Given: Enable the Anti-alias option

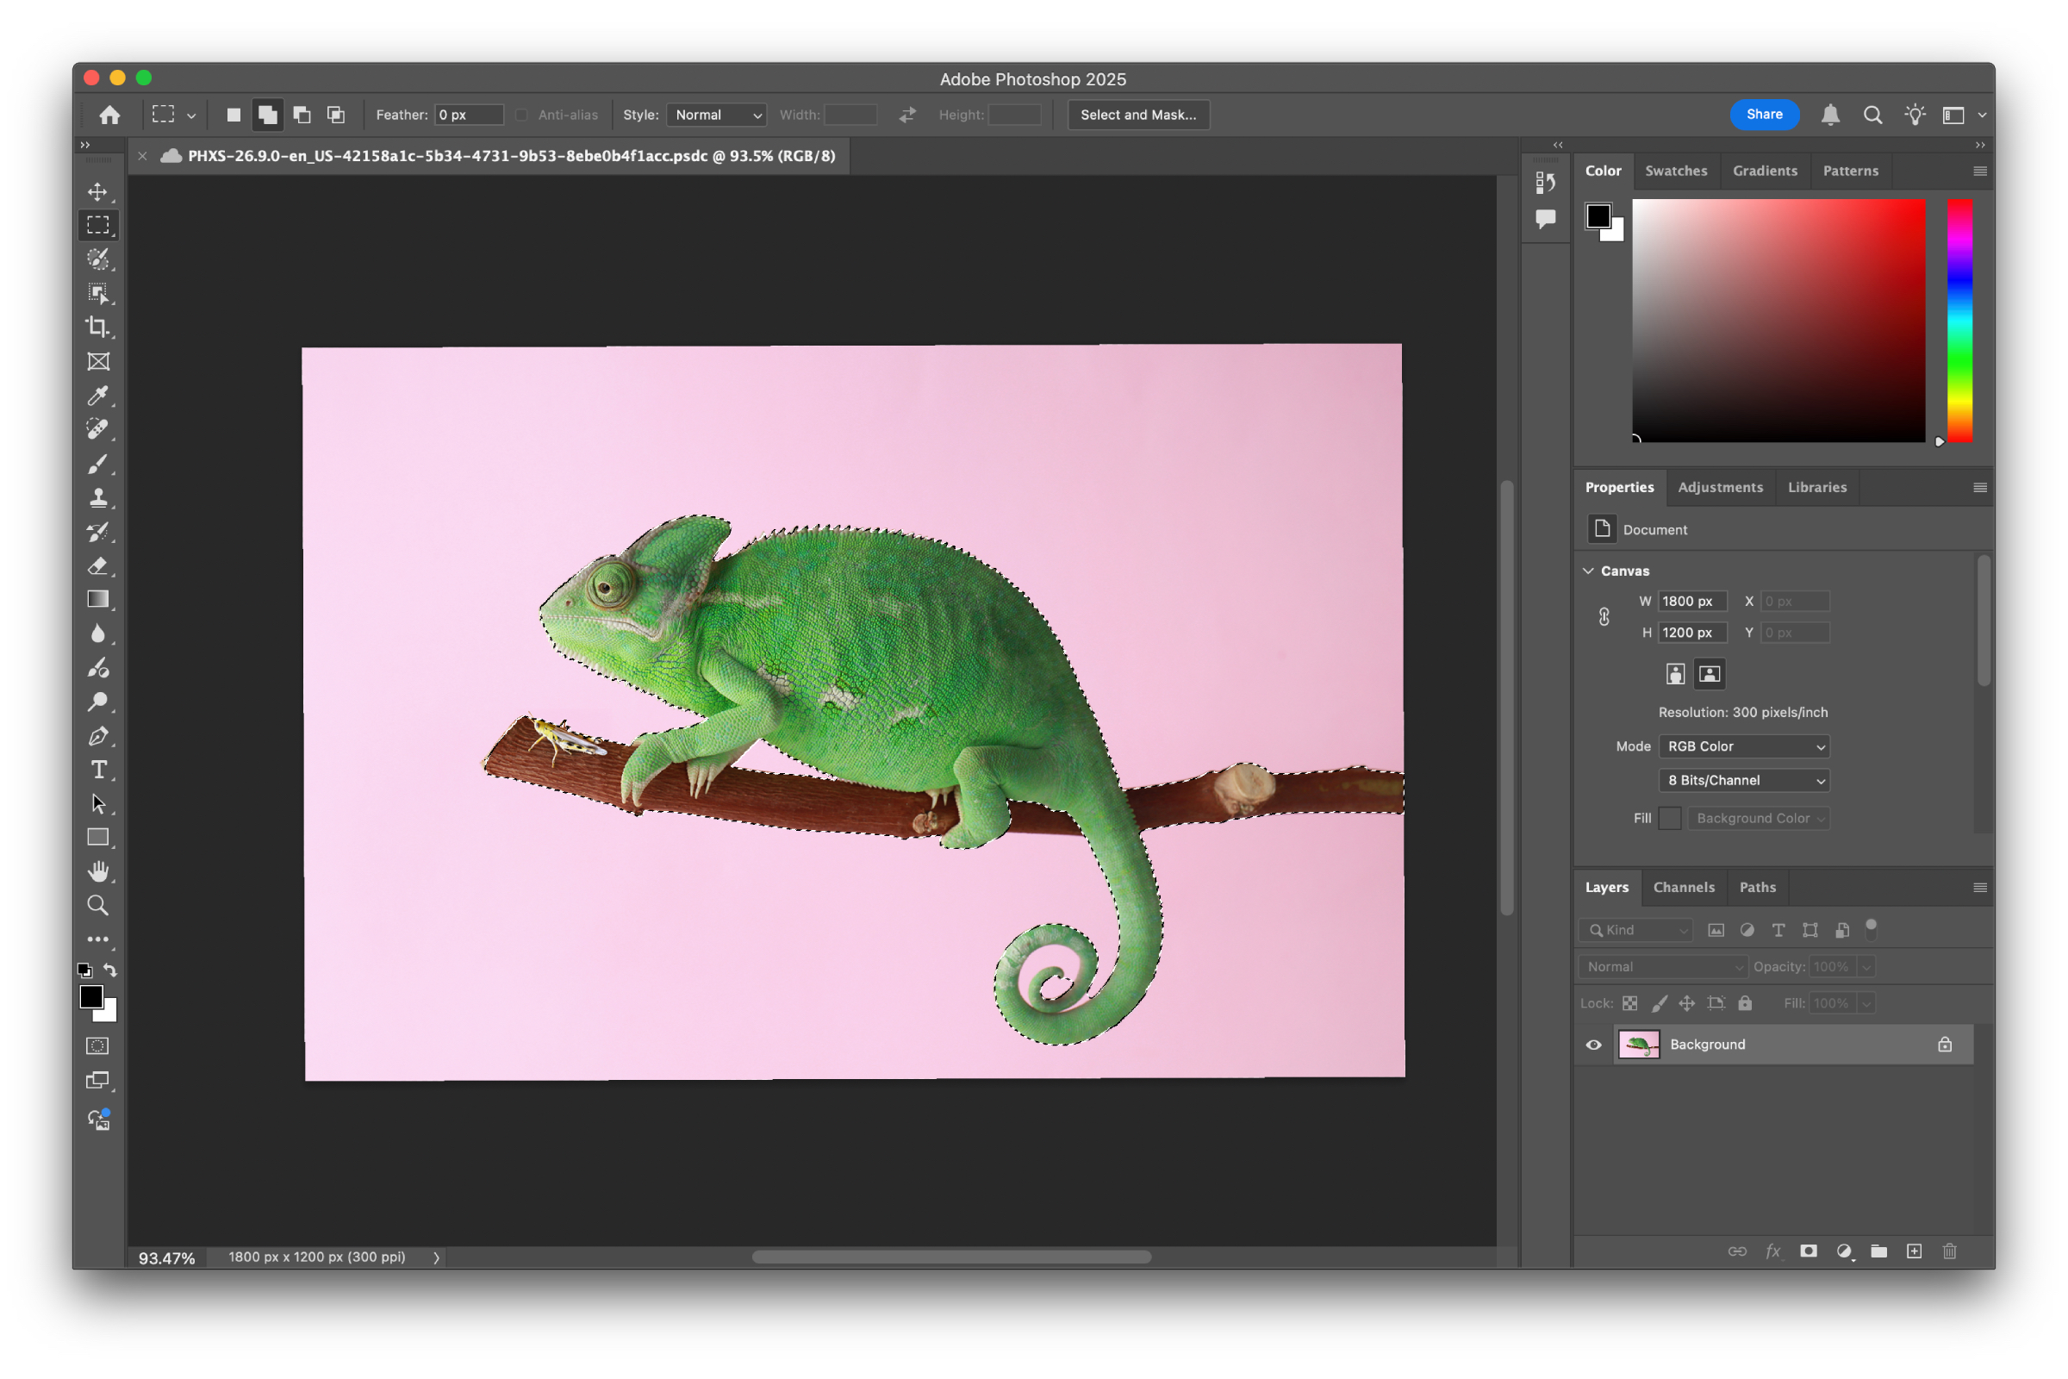Looking at the screenshot, I should (521, 115).
